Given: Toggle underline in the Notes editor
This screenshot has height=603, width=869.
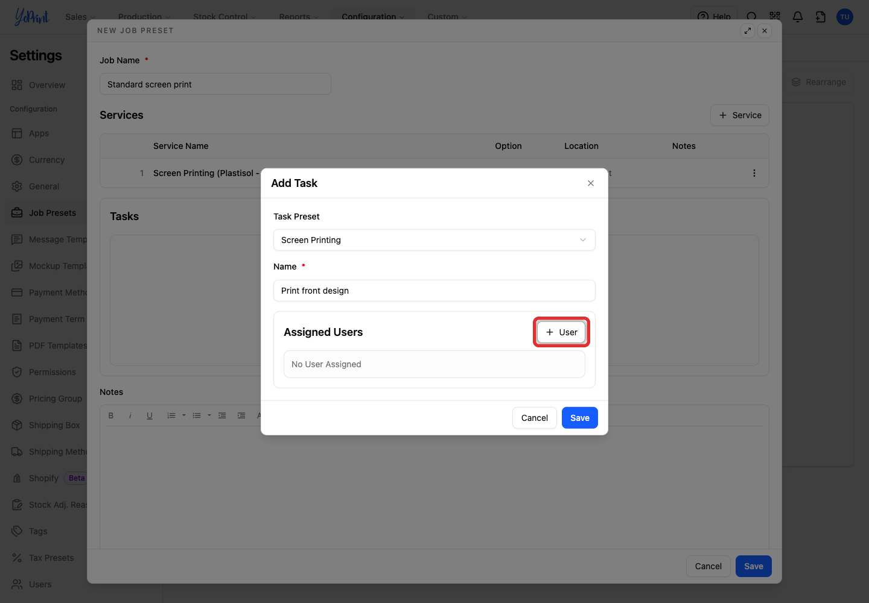Looking at the screenshot, I should coord(150,415).
